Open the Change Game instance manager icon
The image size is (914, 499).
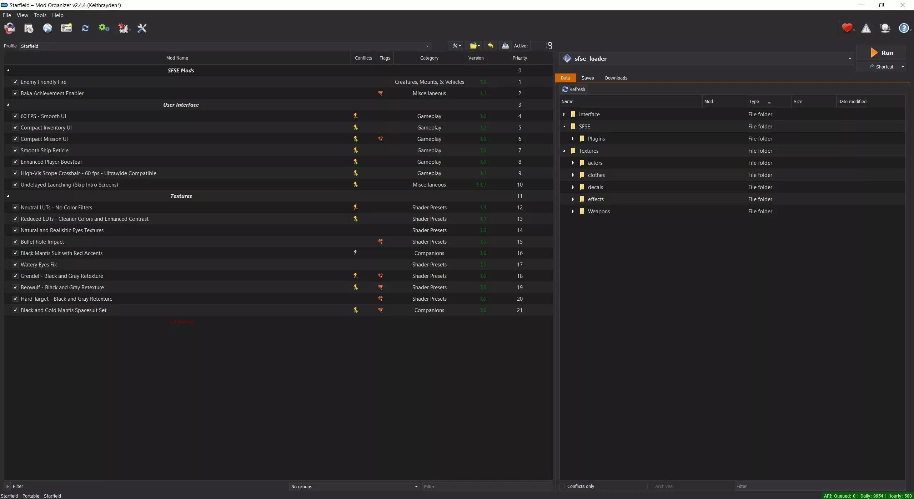click(10, 28)
